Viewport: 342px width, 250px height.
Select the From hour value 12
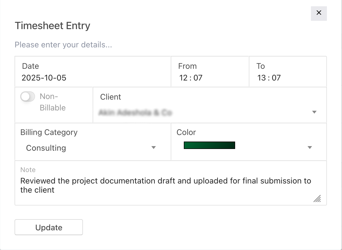(x=183, y=78)
